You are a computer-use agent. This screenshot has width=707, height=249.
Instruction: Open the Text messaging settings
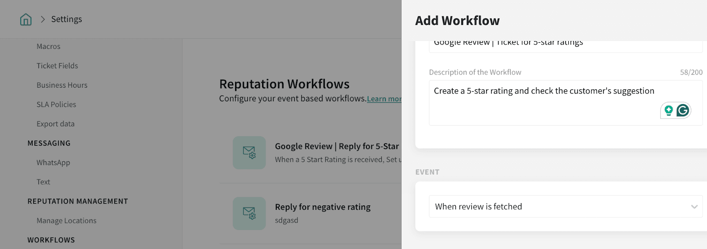(x=43, y=182)
